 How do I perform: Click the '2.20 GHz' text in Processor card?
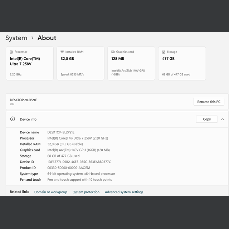coord(16,74)
